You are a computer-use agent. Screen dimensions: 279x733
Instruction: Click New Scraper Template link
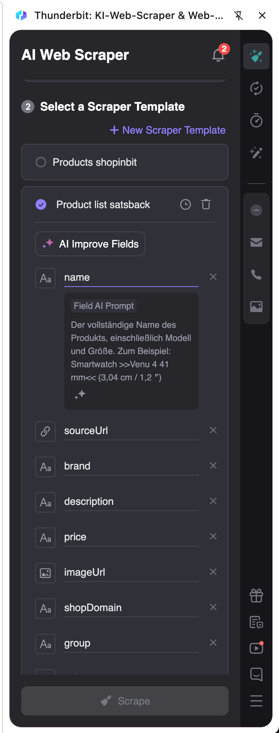(x=168, y=130)
